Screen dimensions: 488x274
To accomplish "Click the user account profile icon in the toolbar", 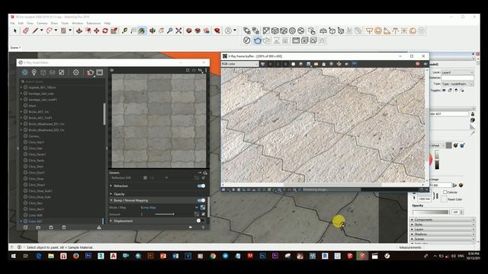I will pos(229,30).
